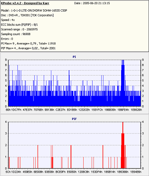This screenshot has width=149, height=176.
Task: Click the ED1B5h label on PI axis
Action: tap(72, 110)
